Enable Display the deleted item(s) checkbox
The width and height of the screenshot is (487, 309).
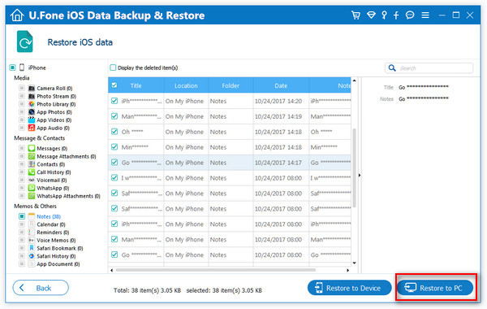coord(113,67)
